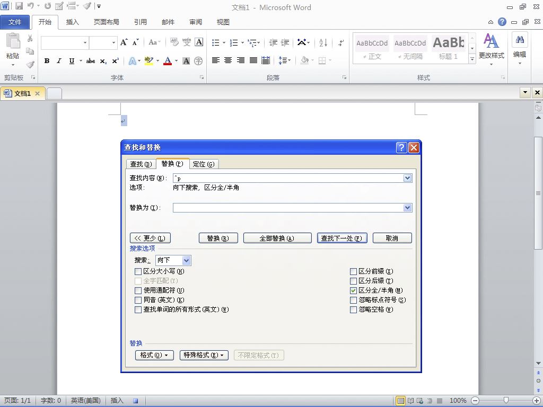Click the 替换(R) replace button

(218, 238)
